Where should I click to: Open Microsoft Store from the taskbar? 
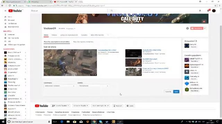tap(75, 122)
